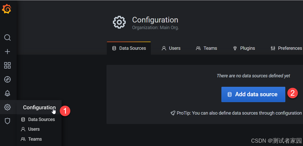Select the Preferences tab
The width and height of the screenshot is (303, 146).
tap(286, 48)
